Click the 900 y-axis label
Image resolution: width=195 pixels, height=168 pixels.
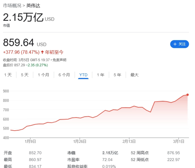pos(6,91)
